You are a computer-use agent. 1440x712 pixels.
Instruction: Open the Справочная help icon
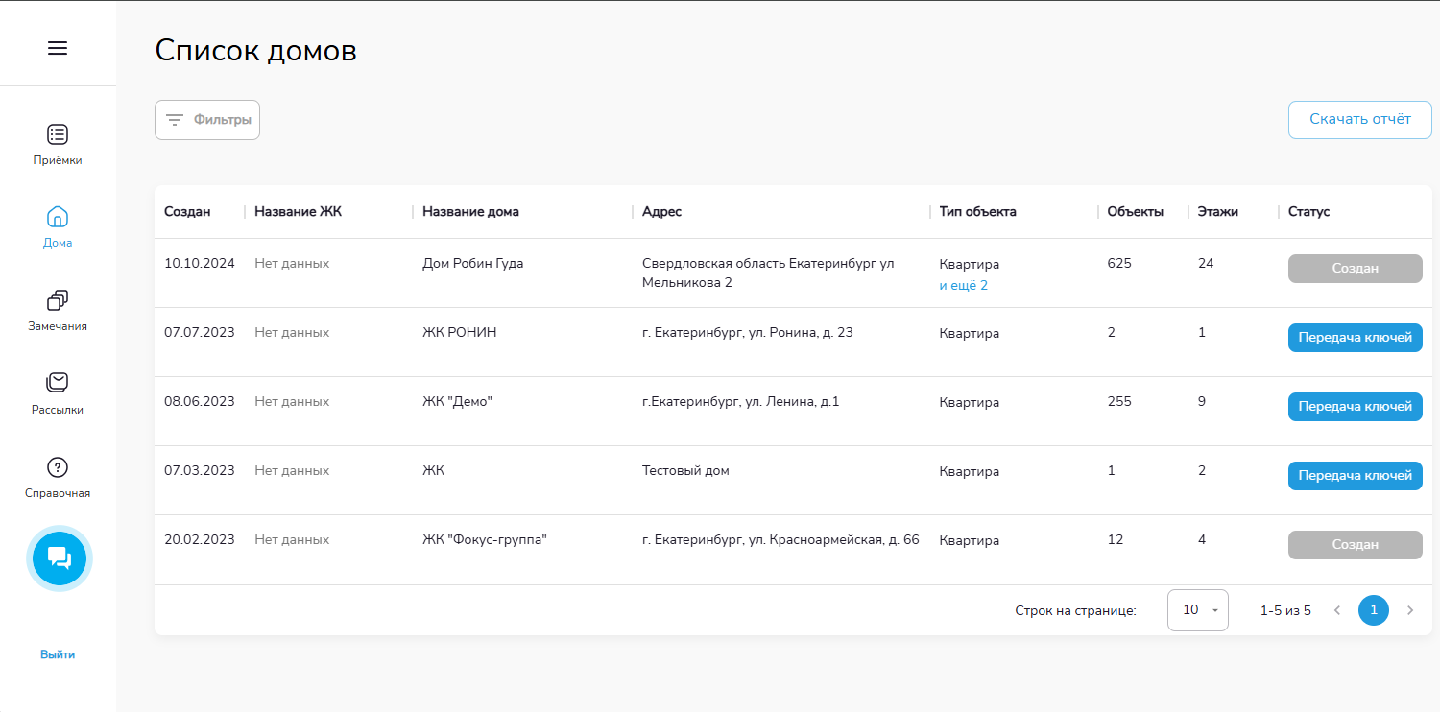[x=58, y=467]
